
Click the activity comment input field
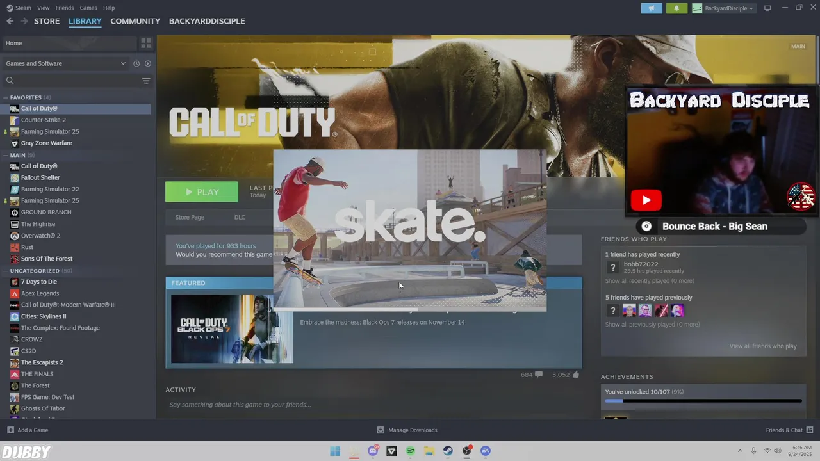click(x=373, y=405)
